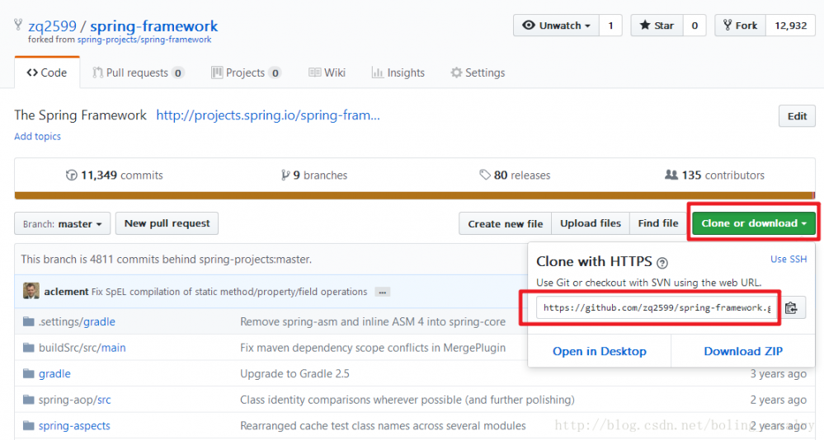Click the branches icon next to 9
Image resolution: width=824 pixels, height=440 pixels.
(285, 176)
